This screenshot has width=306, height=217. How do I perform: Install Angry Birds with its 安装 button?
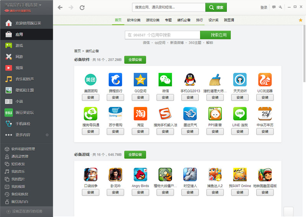(x=140, y=192)
